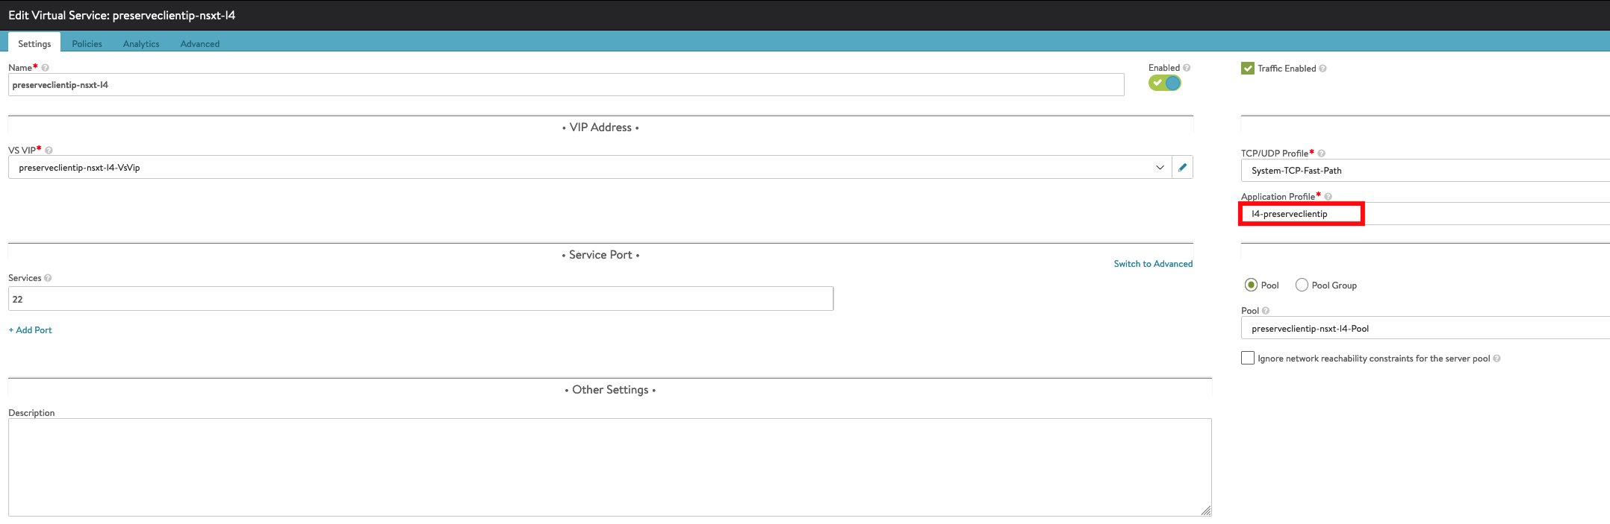Open help icon beside Pool label
Viewport: 1610px width, 524px height.
1265,311
